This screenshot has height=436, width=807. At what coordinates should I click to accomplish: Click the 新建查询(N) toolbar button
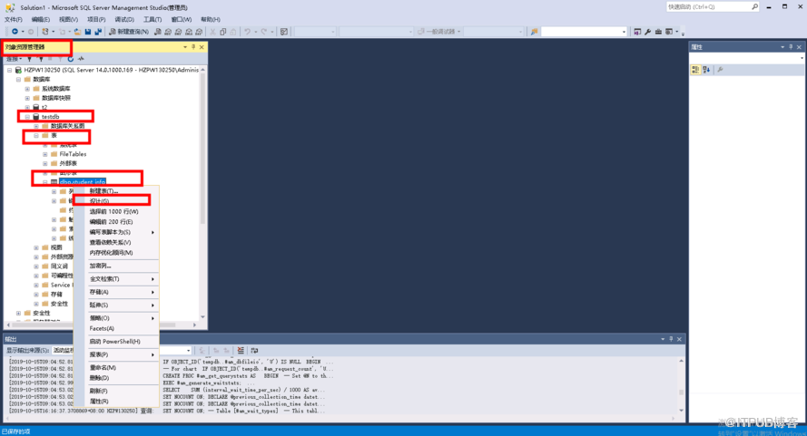[x=129, y=32]
